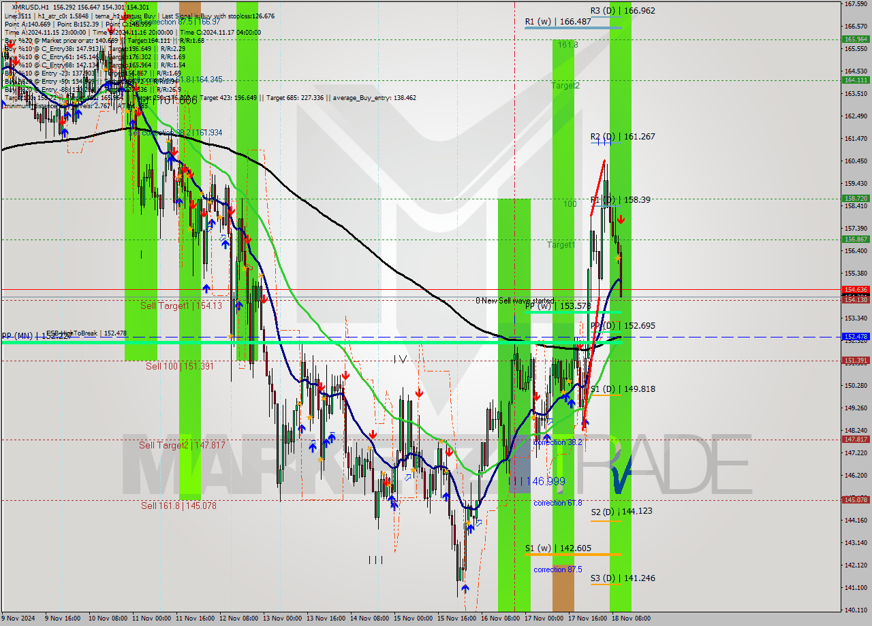Click the blue 'correction 87.5' label

pyautogui.click(x=558, y=570)
